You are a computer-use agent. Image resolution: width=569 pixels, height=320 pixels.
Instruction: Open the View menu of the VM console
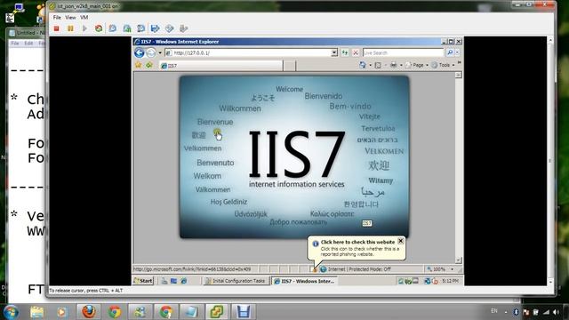click(x=70, y=18)
